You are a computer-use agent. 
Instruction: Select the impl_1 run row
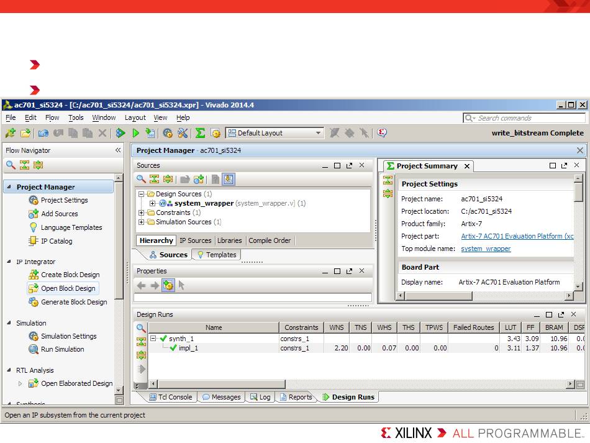(366, 348)
